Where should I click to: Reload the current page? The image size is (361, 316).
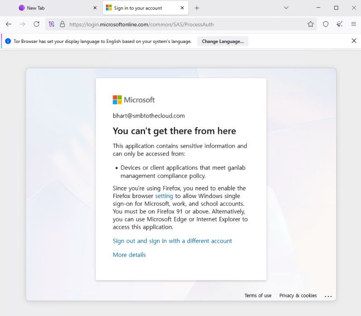pos(36,24)
